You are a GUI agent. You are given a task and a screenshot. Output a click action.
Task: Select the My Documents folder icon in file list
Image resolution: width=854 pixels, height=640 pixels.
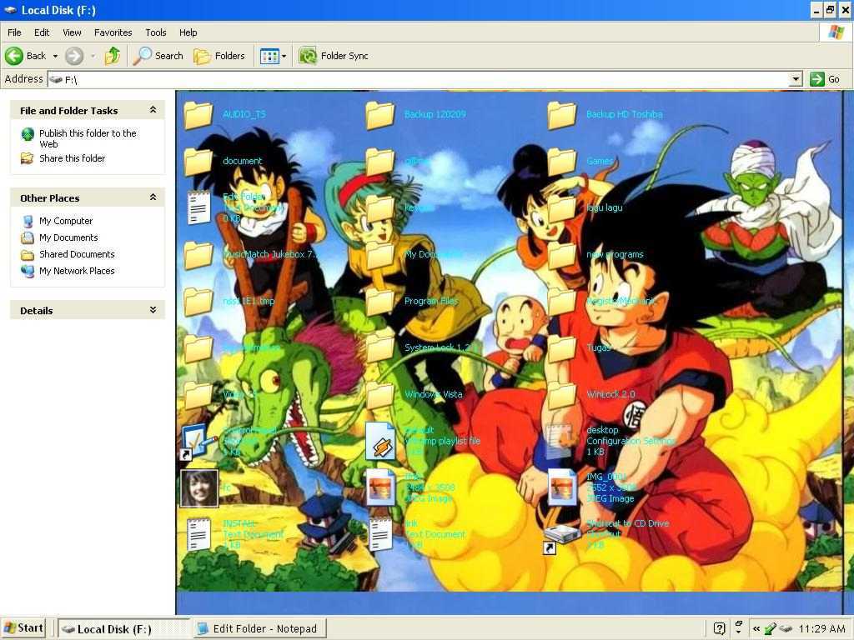(380, 255)
